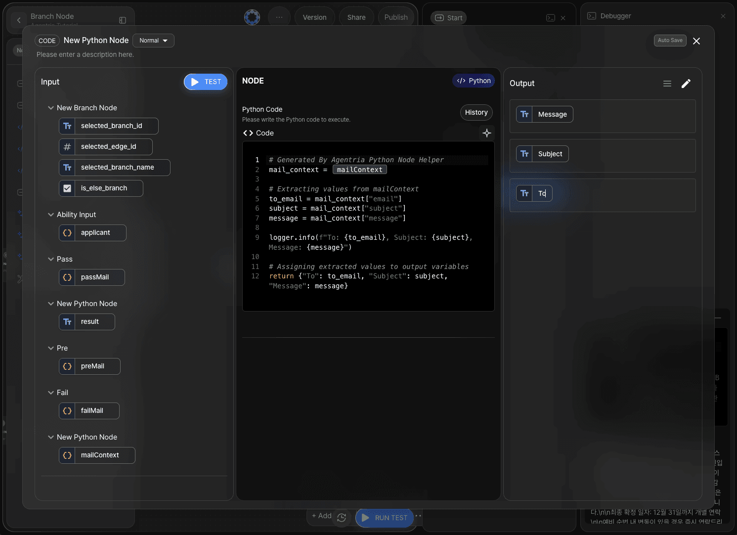Open the Share menu
737x535 pixels.
[356, 17]
